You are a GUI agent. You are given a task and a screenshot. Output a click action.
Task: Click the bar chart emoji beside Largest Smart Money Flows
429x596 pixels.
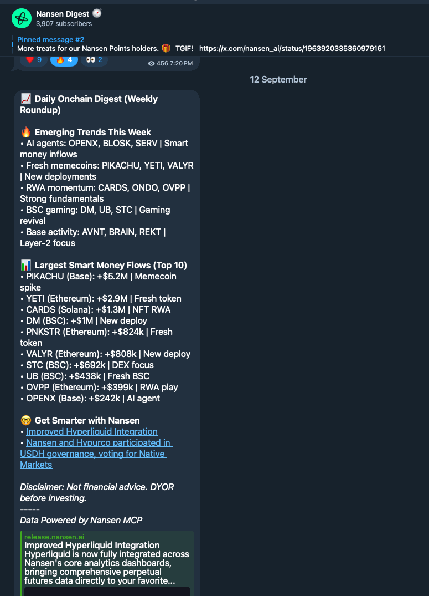[26, 265]
